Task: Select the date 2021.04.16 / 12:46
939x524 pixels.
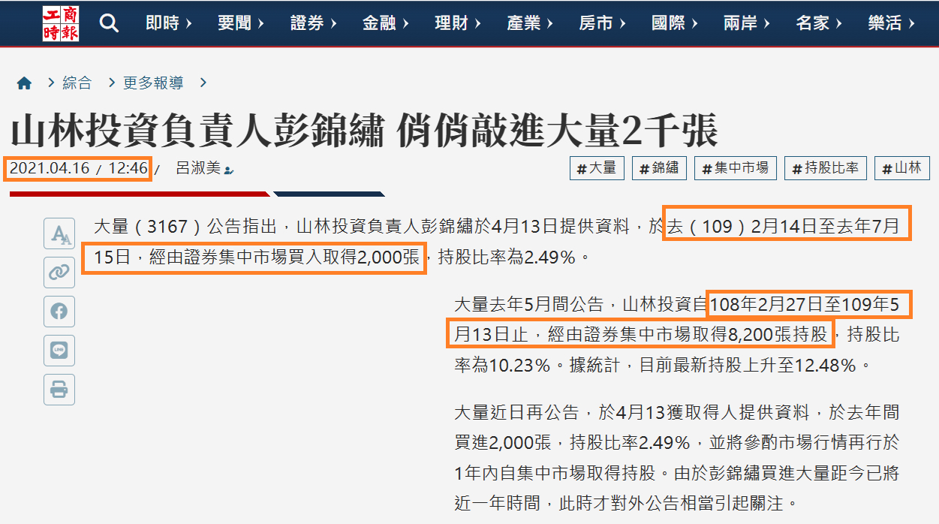Action: coord(79,168)
